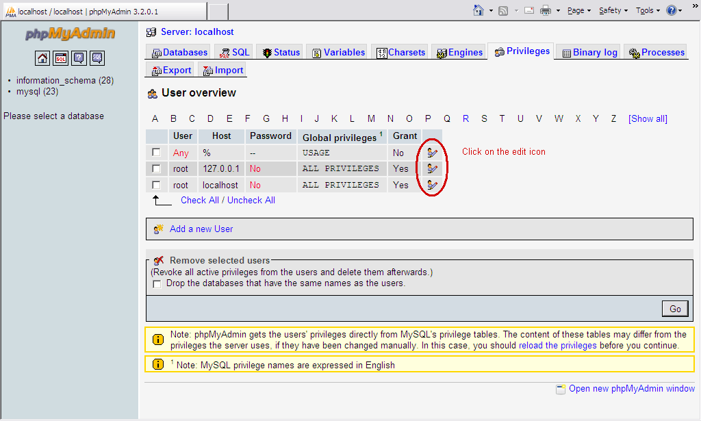Switch to the Databases tab
Image resolution: width=701 pixels, height=421 pixels.
(179, 52)
